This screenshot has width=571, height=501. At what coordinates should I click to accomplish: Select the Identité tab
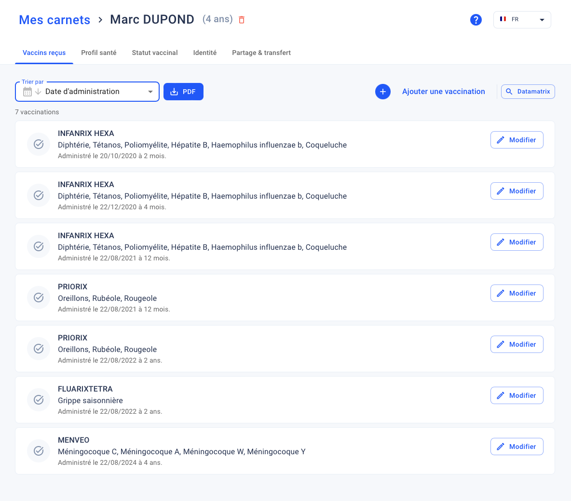(x=204, y=53)
